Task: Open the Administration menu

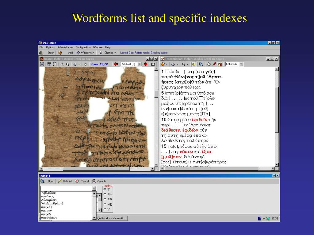Action: coord(65,47)
